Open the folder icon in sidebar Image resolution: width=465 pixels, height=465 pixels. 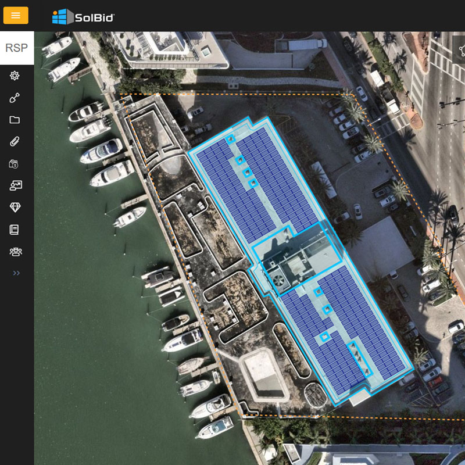coord(15,120)
